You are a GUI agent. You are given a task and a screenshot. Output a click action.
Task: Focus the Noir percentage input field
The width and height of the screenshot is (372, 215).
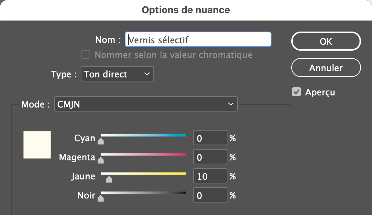coord(210,196)
